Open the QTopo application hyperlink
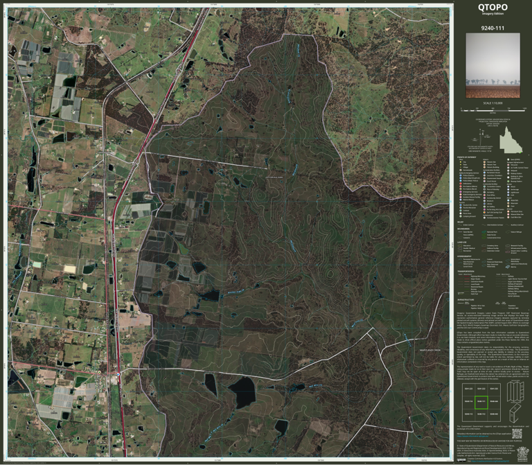Screen dimensions: 532x465 point(472,437)
